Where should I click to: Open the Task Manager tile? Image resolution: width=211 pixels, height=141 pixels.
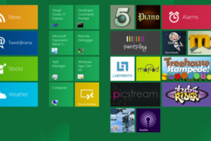[x=61, y=69]
